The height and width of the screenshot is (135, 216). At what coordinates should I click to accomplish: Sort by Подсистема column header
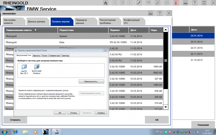point(83,30)
